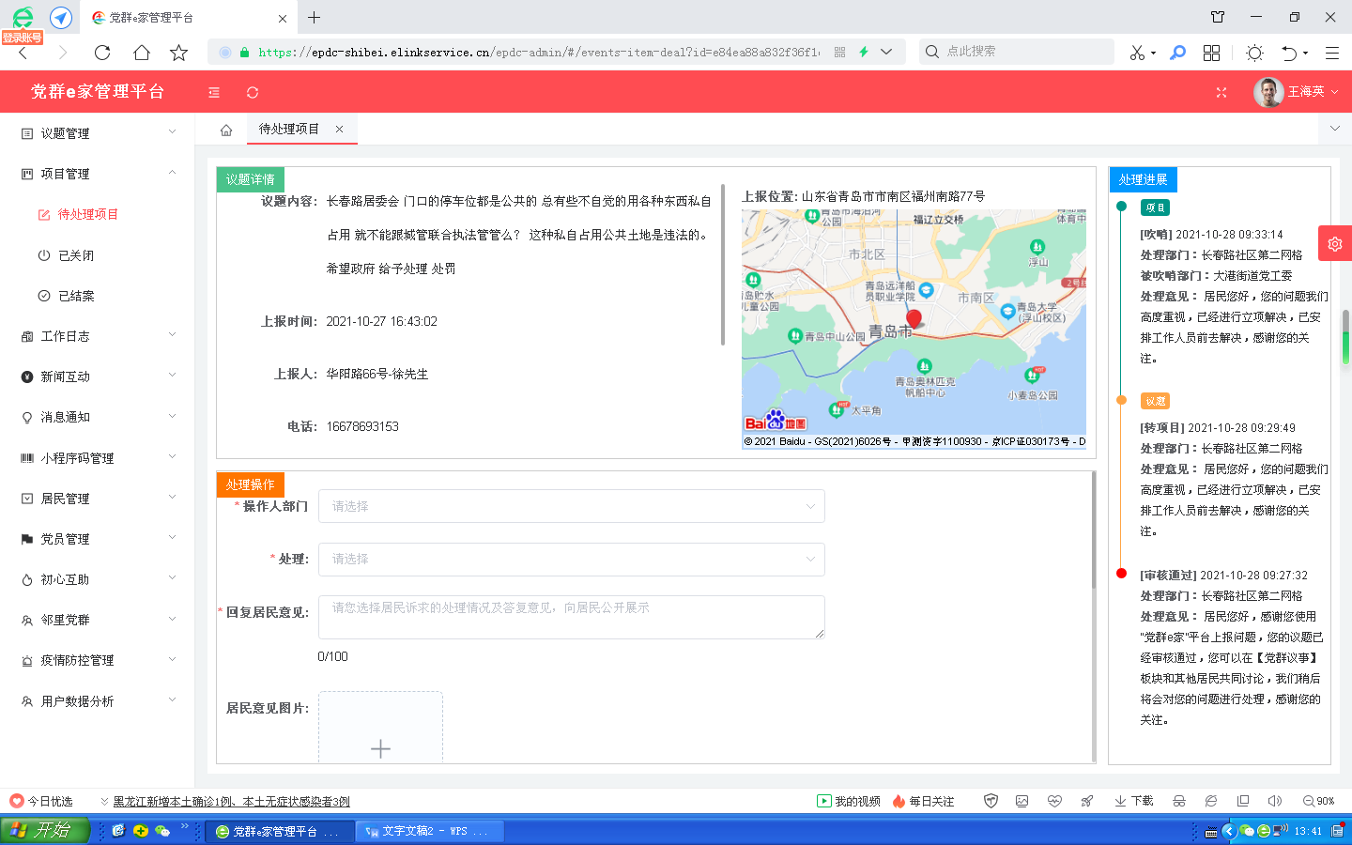The width and height of the screenshot is (1352, 845).
Task: Open the red settings gear panel
Action: click(x=1335, y=243)
